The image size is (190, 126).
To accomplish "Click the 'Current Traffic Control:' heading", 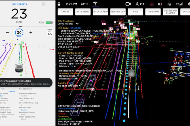I will [x=71, y=53].
